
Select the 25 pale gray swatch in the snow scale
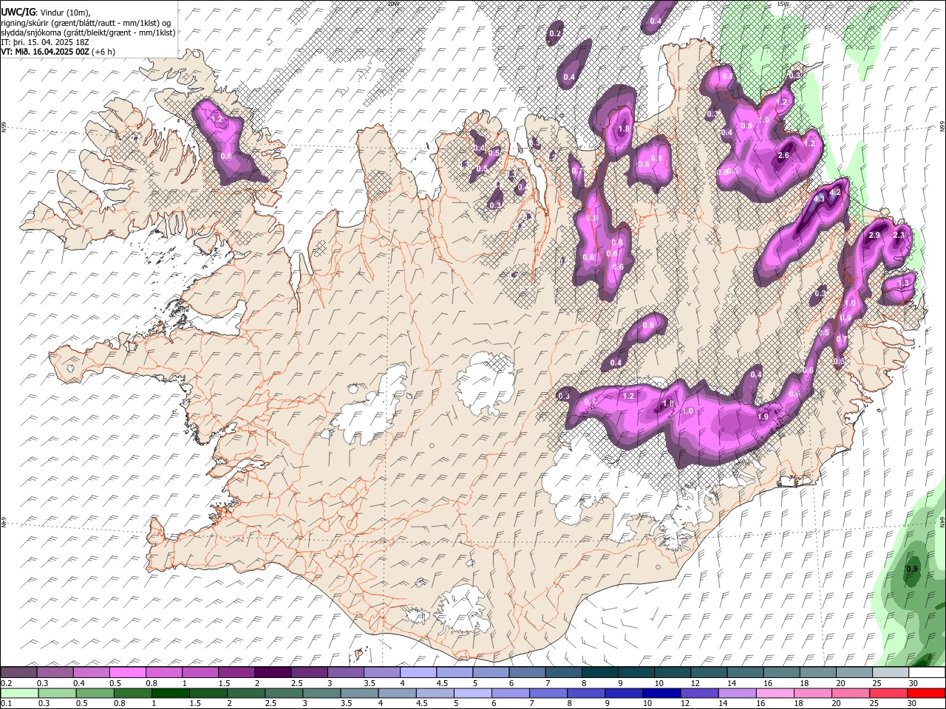click(x=891, y=673)
